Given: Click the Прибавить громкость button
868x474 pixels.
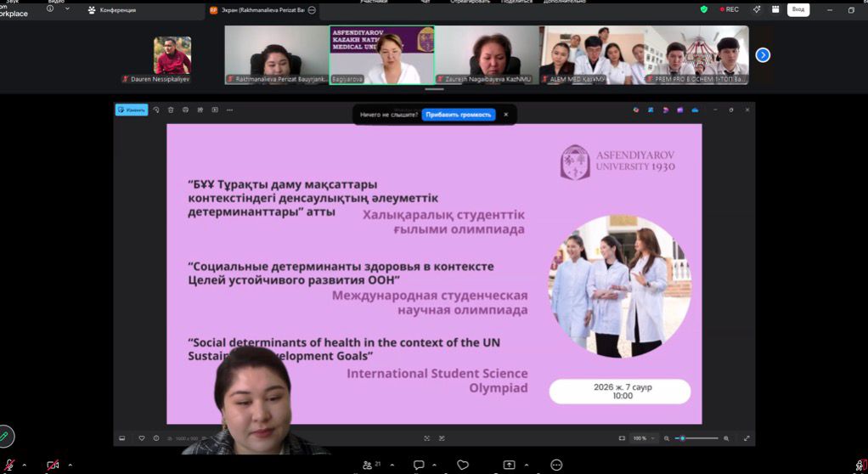Looking at the screenshot, I should click(x=459, y=115).
